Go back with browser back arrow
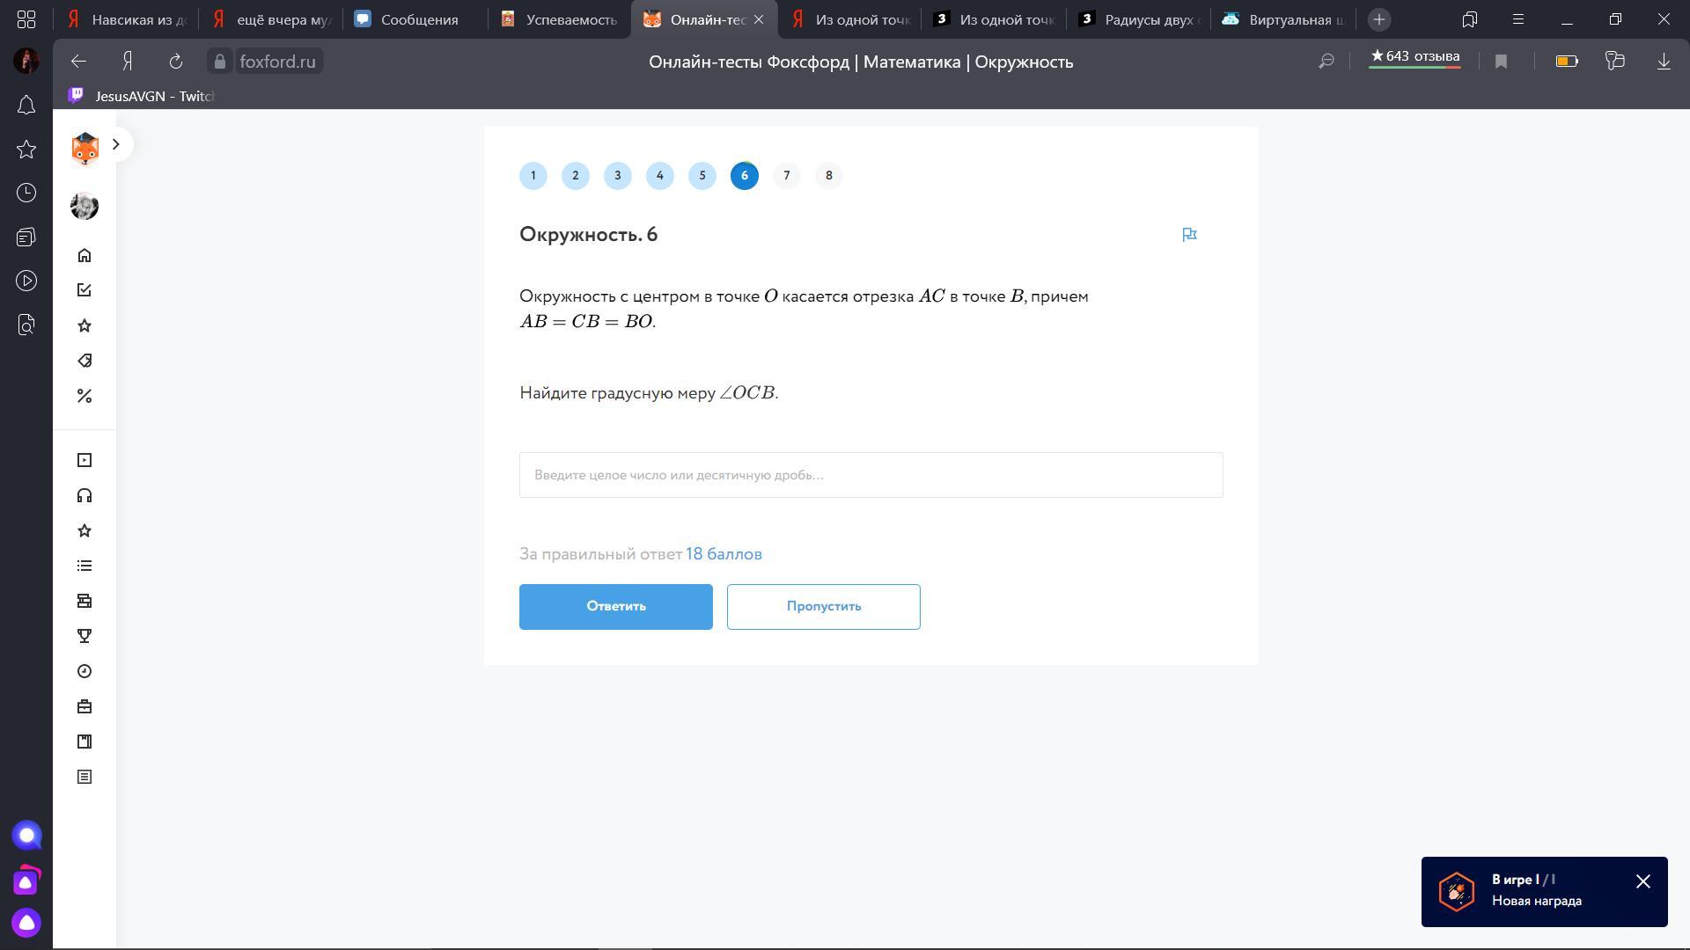This screenshot has height=950, width=1690. pos(78,62)
